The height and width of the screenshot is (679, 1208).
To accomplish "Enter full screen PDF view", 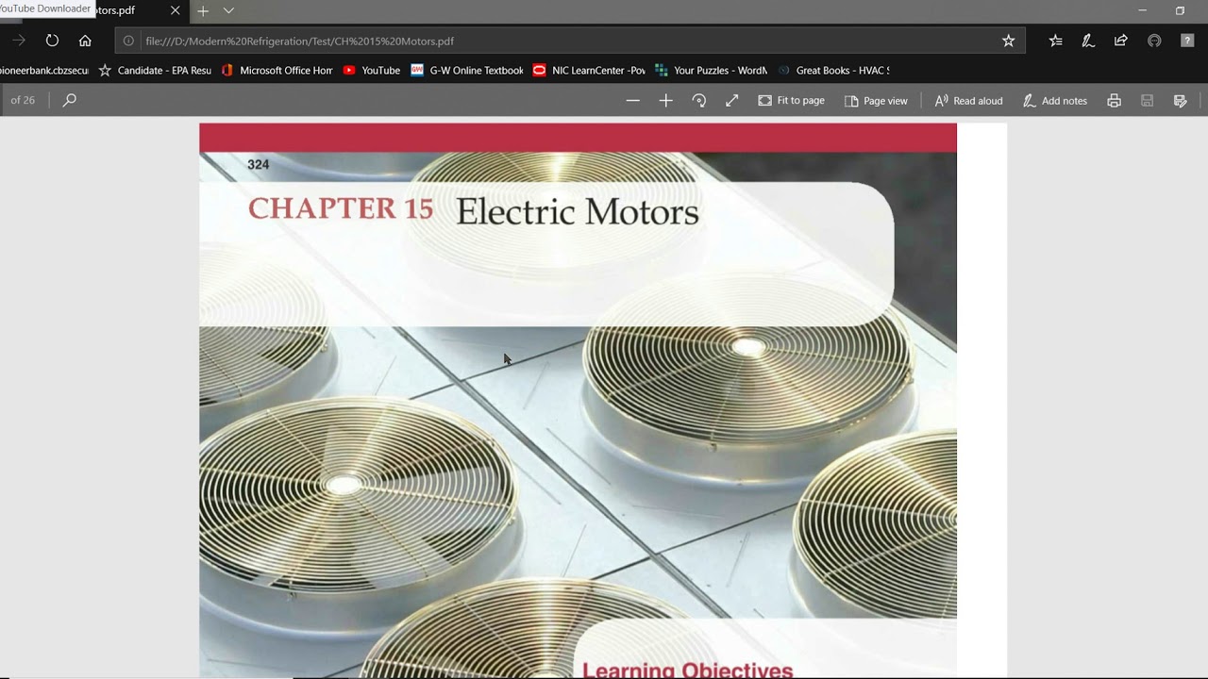I will [x=731, y=100].
